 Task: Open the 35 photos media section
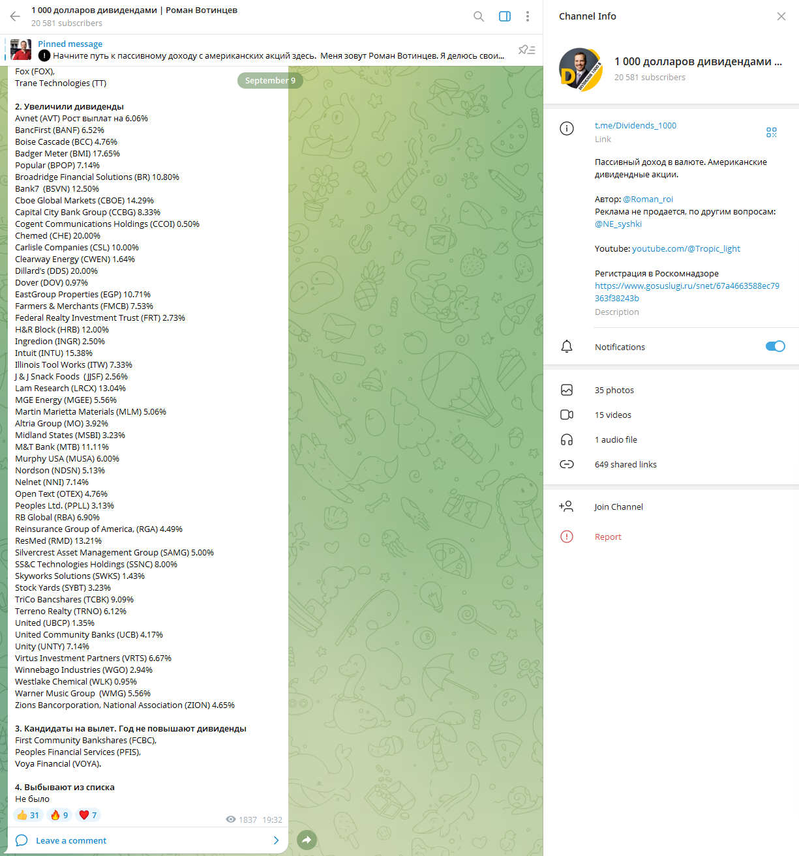671,390
